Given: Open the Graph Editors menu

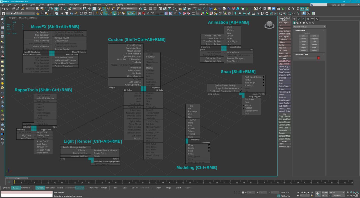Looking at the screenshot, I should [x=74, y=5].
